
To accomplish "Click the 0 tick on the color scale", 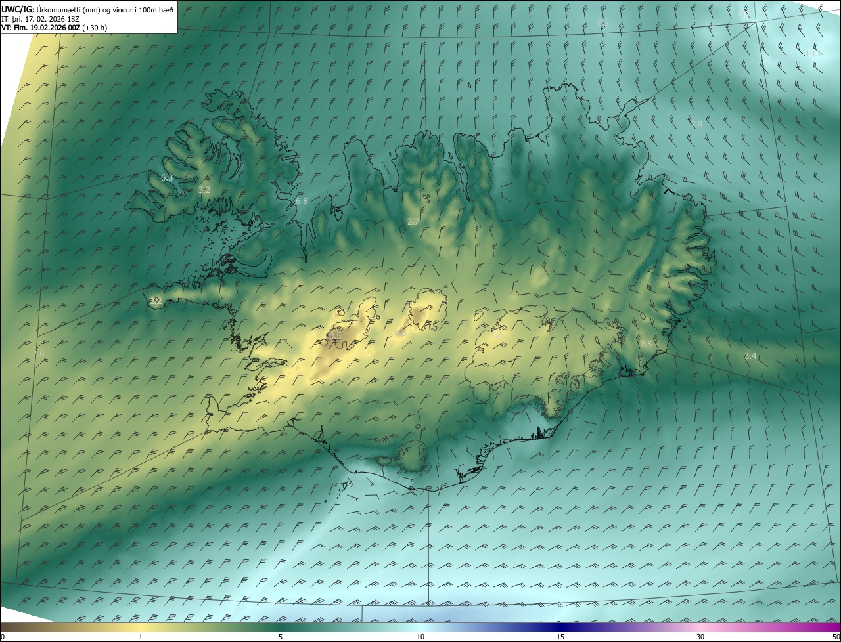I will coord(3,637).
